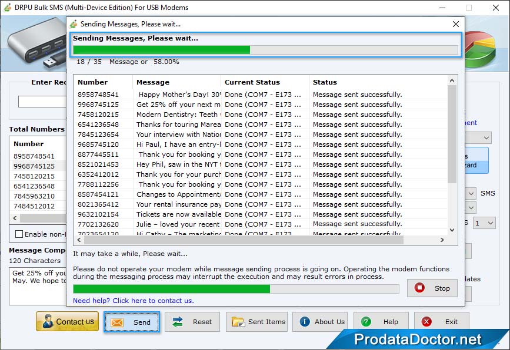Image resolution: width=510 pixels, height=350 pixels.
Task: Select 'Hey Phil, saw in the NYT' message
Action: pyautogui.click(x=178, y=164)
